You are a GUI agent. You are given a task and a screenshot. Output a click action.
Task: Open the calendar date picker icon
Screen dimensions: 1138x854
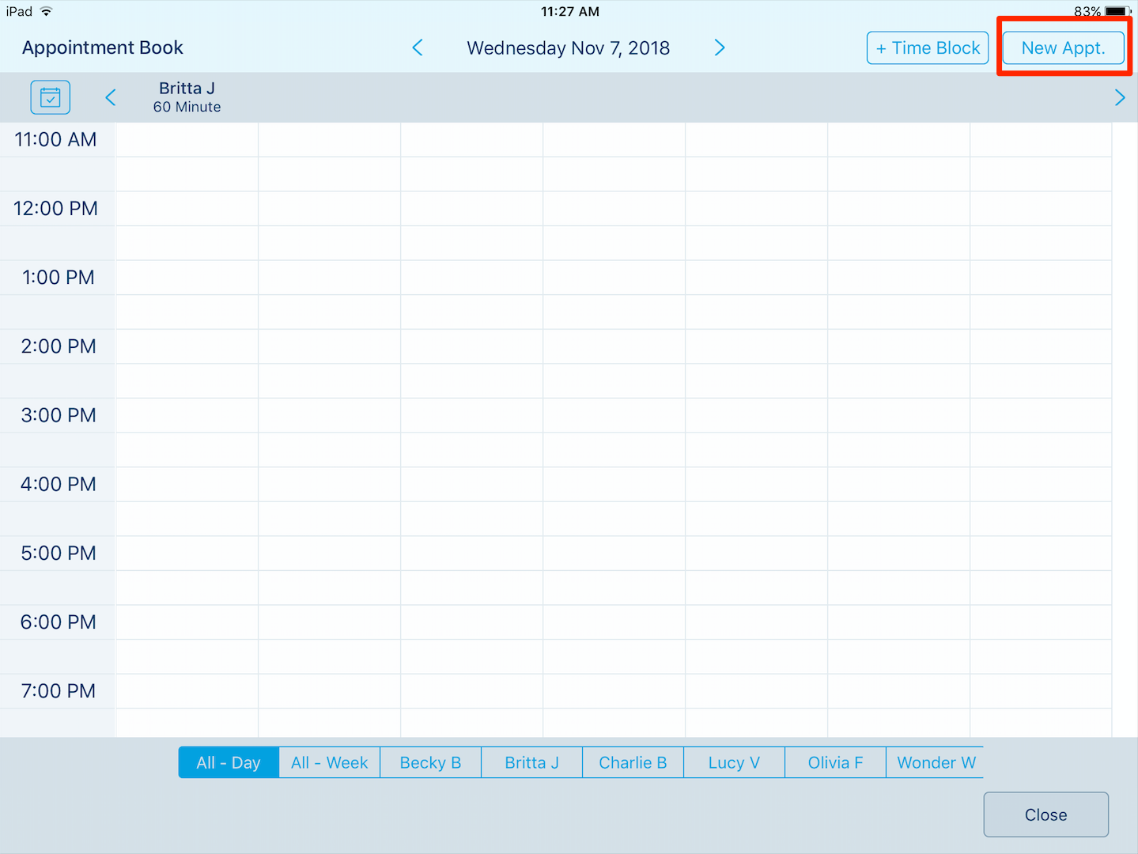click(x=50, y=97)
